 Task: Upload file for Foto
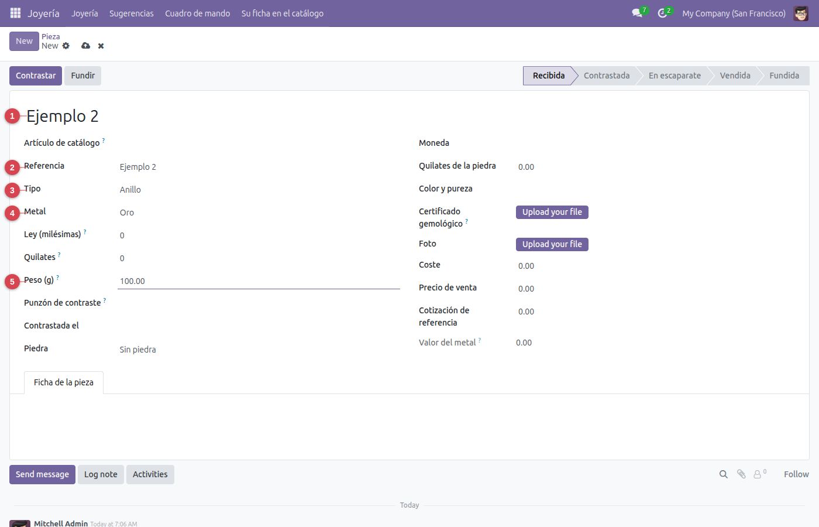[552, 244]
